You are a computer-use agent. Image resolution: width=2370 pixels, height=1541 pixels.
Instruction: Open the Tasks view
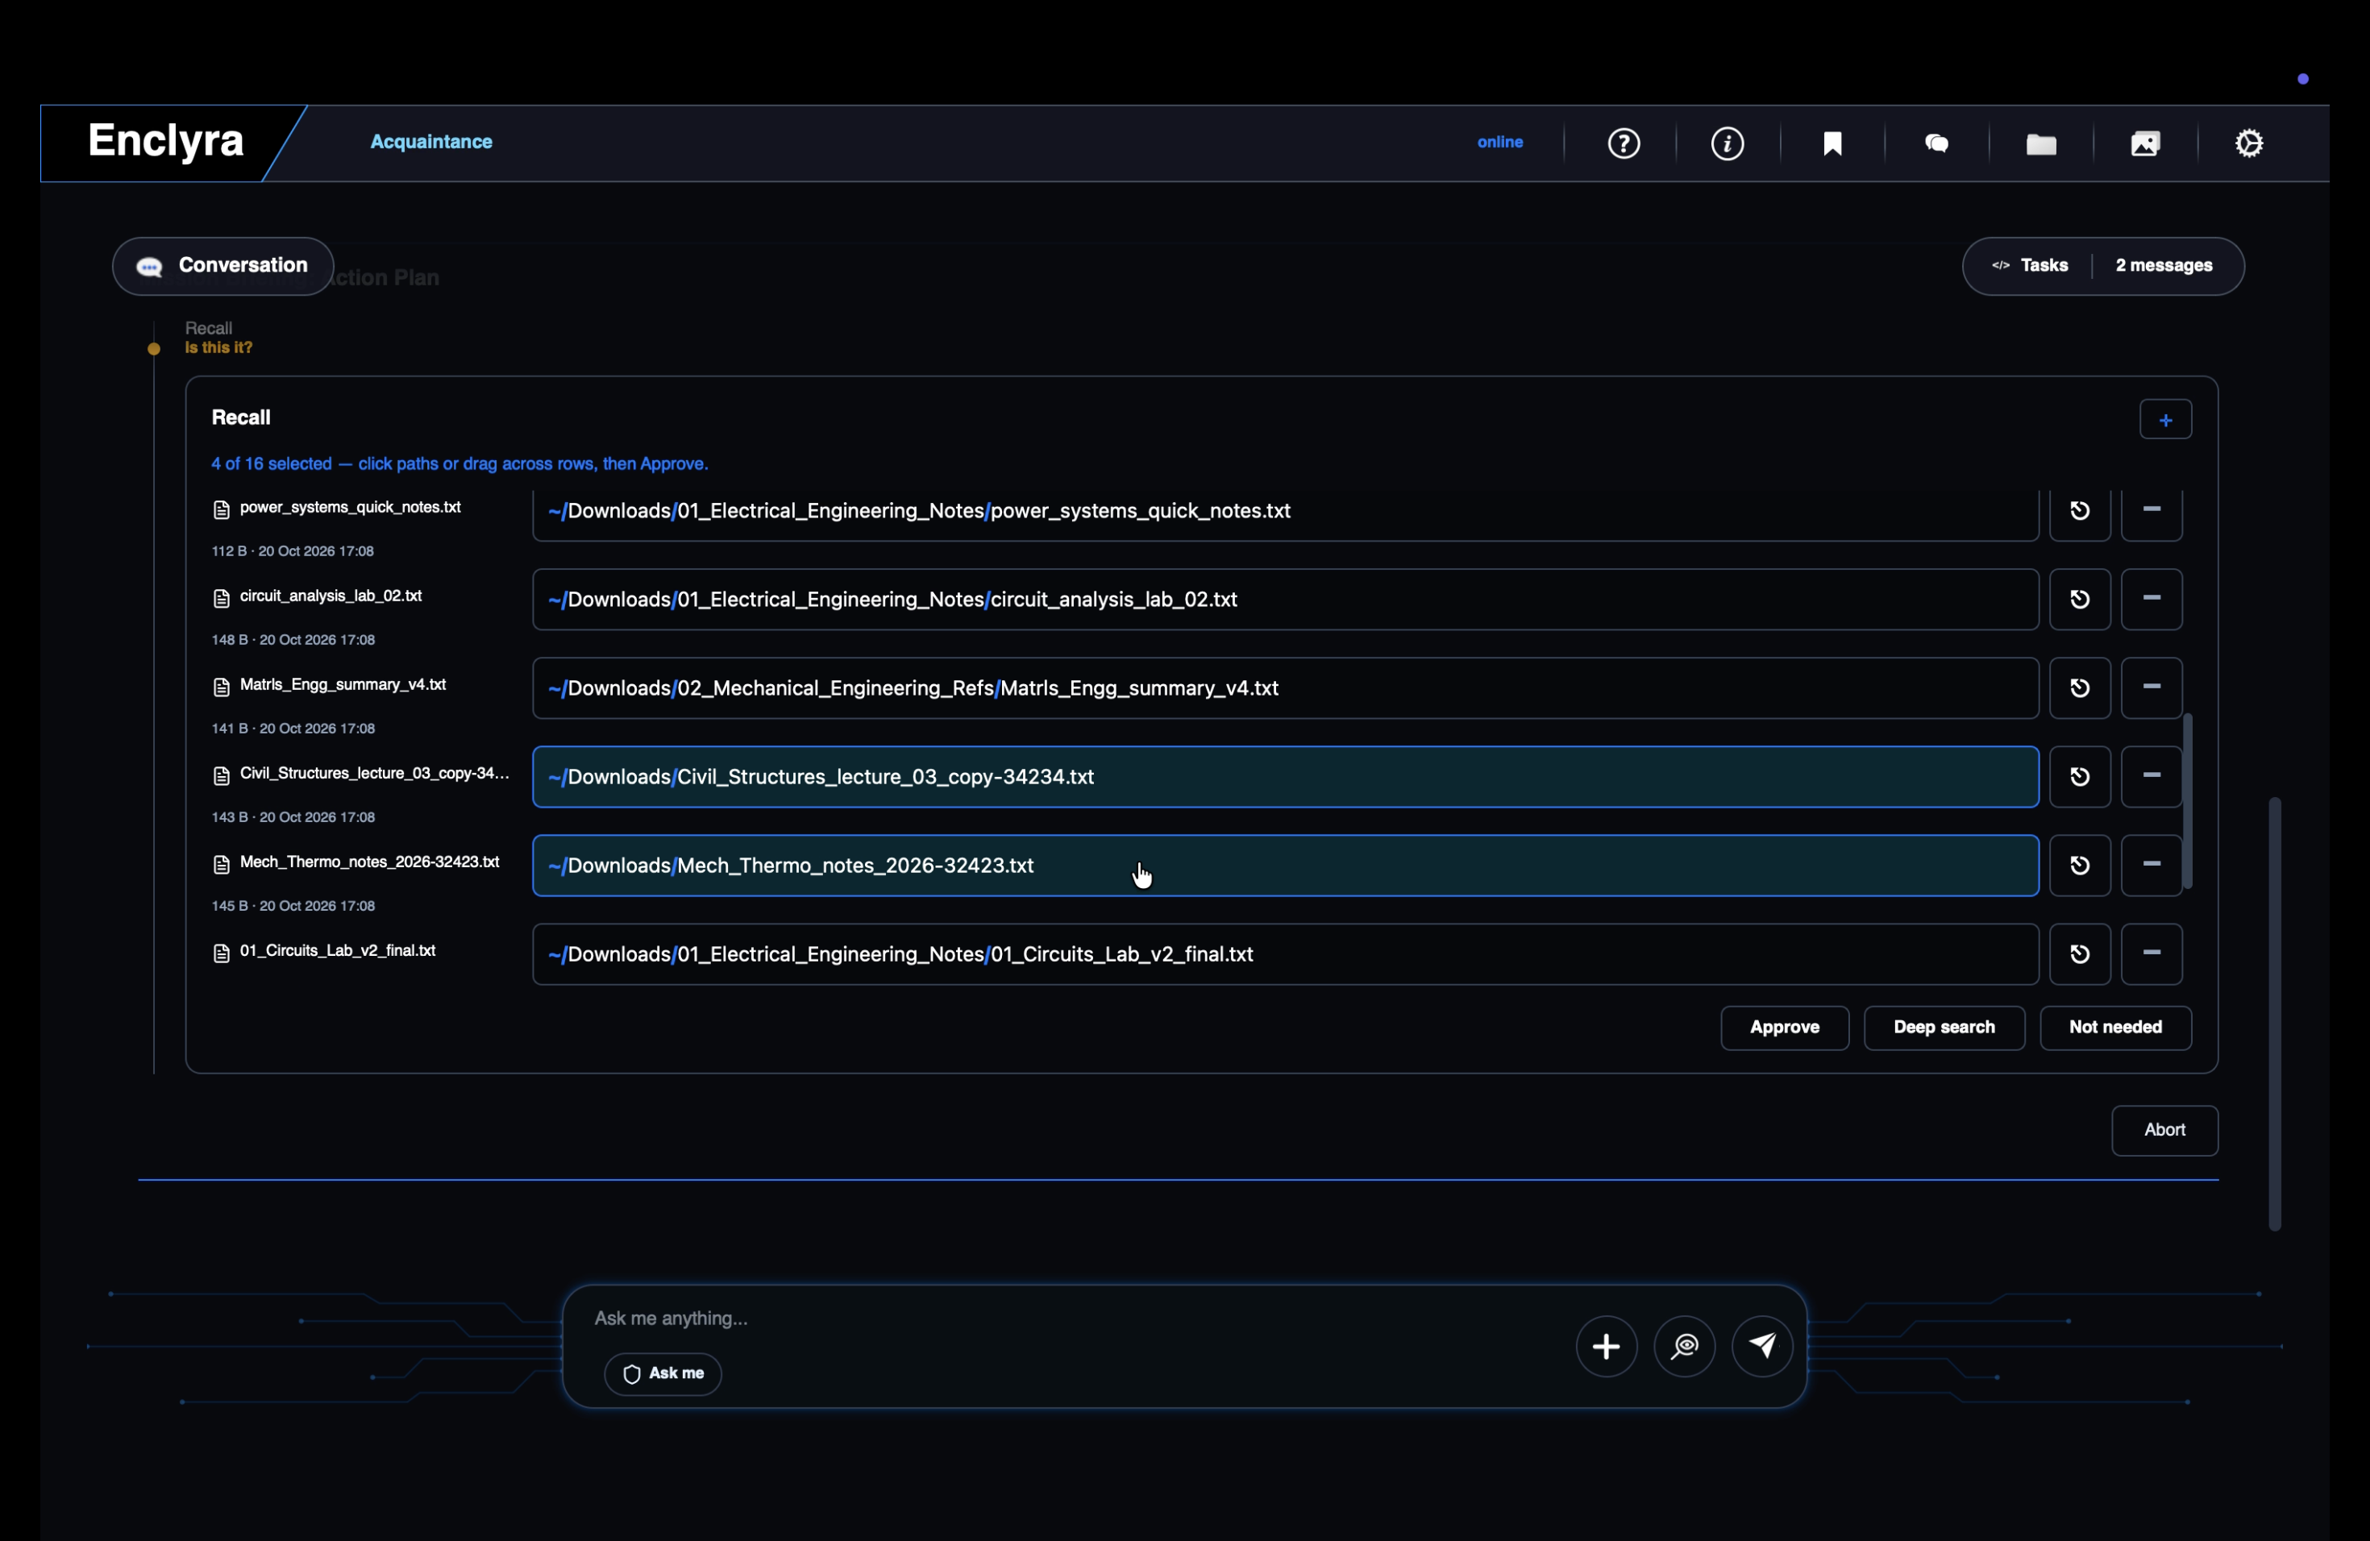click(x=2030, y=266)
